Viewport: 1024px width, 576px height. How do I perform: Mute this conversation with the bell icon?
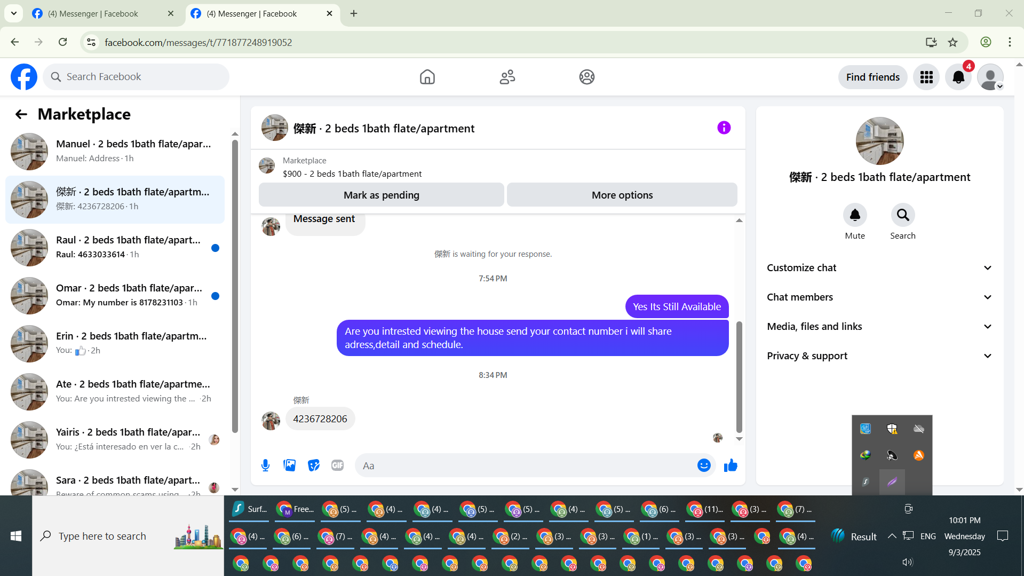click(855, 215)
